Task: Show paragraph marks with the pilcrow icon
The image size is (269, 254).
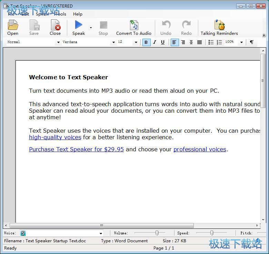Action: [251, 42]
